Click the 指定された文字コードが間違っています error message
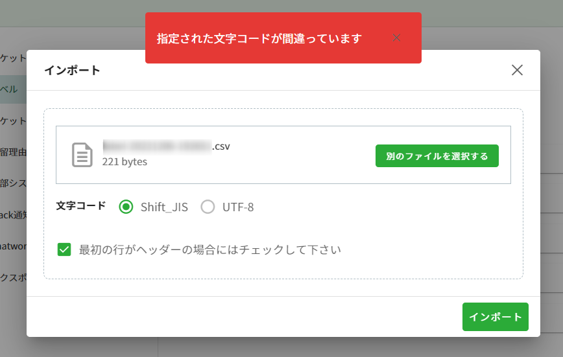The image size is (563, 357). [259, 38]
